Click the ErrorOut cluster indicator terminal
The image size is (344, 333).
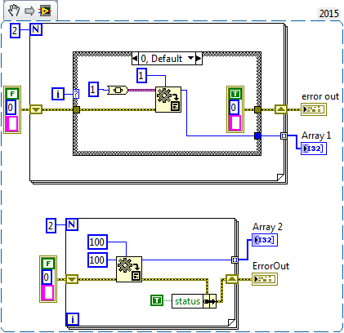(x=265, y=279)
